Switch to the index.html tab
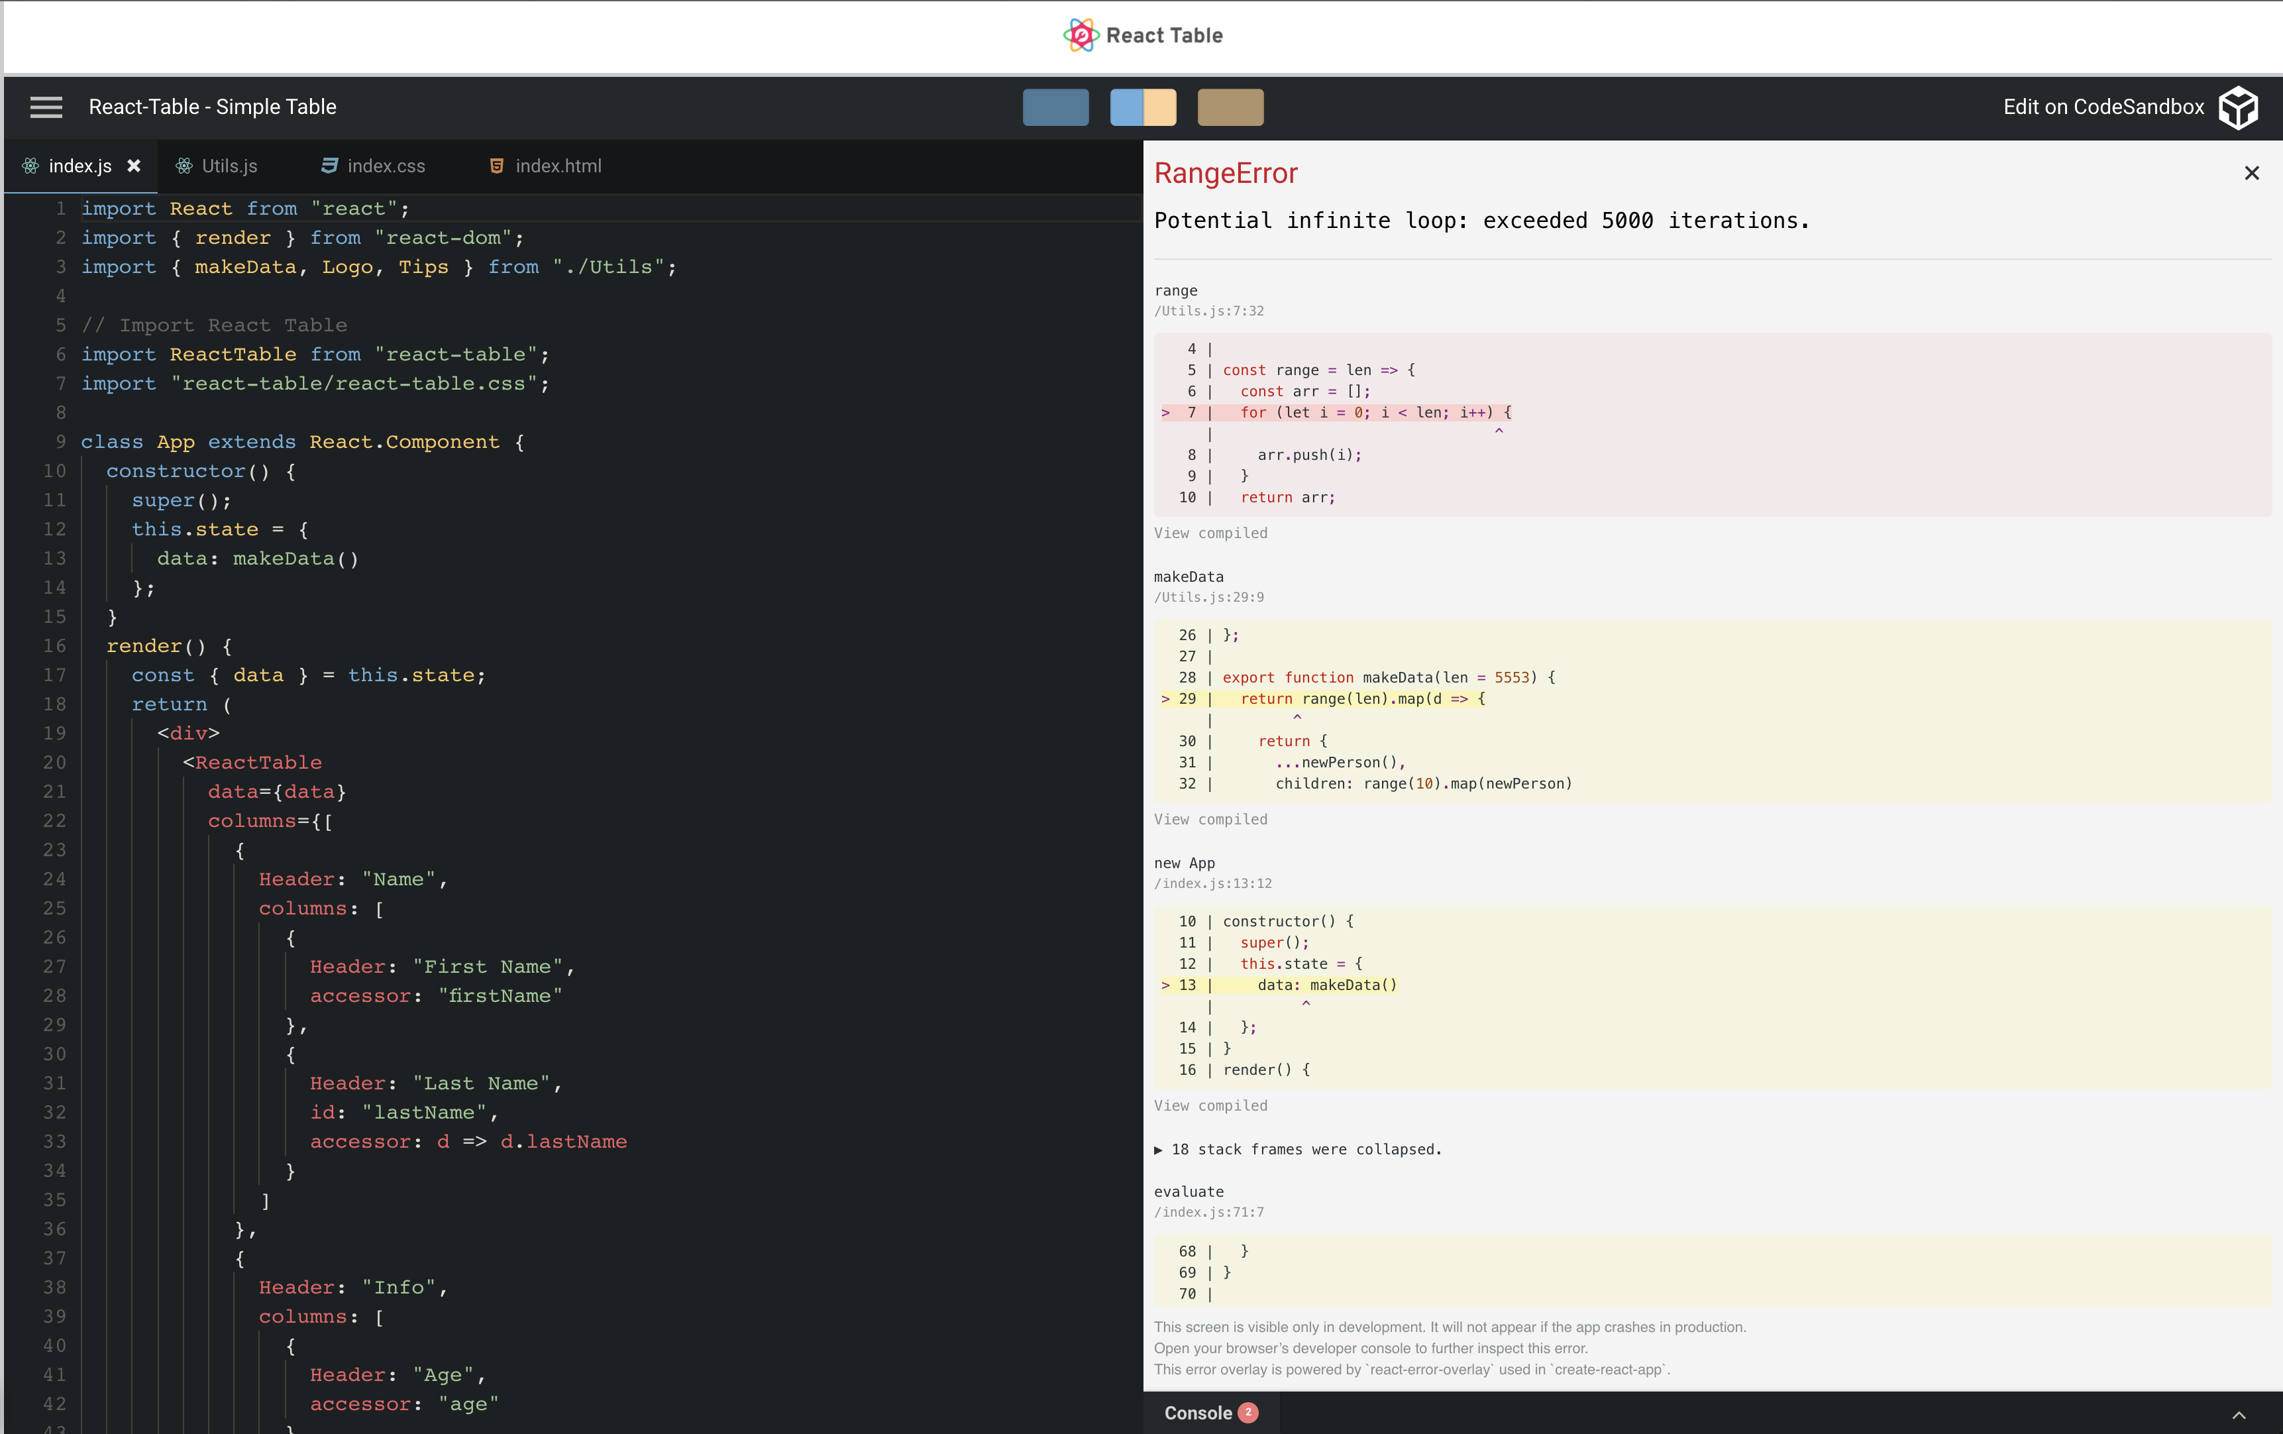This screenshot has width=2283, height=1434. 557,165
